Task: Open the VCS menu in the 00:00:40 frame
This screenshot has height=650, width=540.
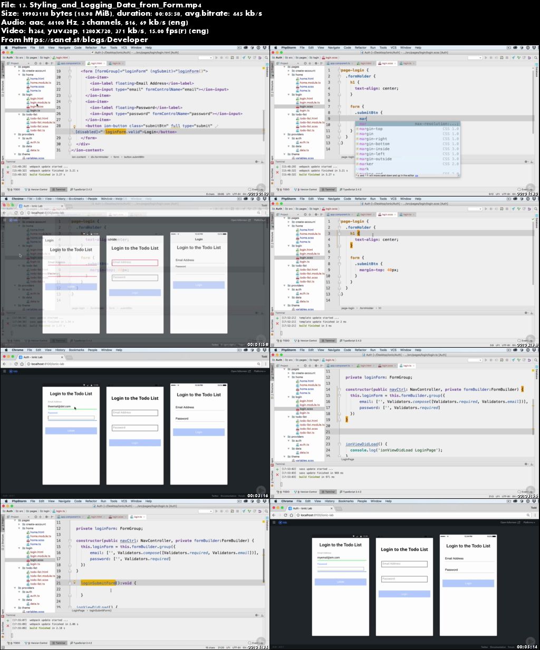Action: click(124, 47)
